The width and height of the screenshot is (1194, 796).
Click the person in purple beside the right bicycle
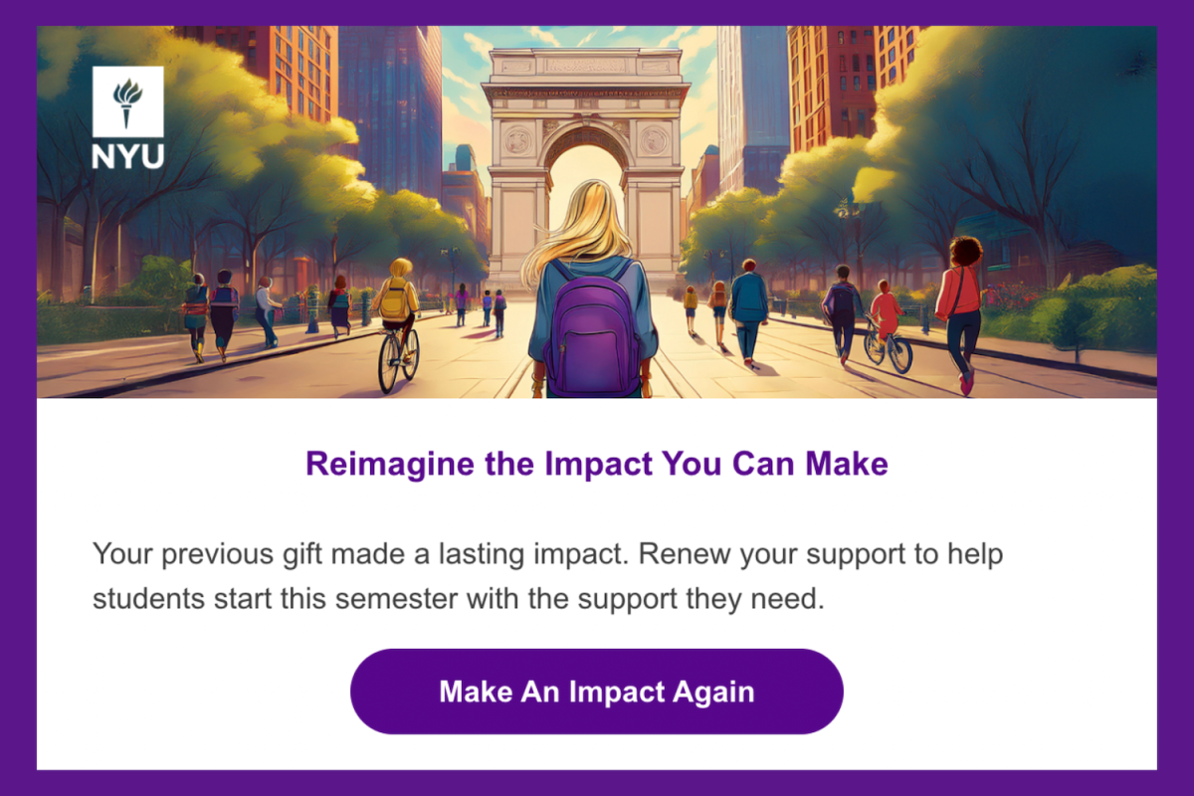click(x=844, y=313)
